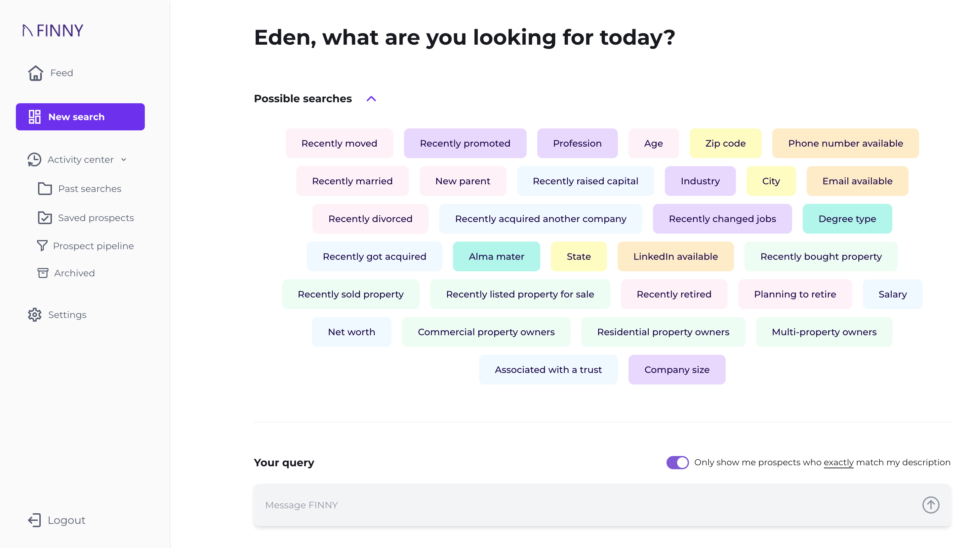Click the Settings gear icon

34,315
